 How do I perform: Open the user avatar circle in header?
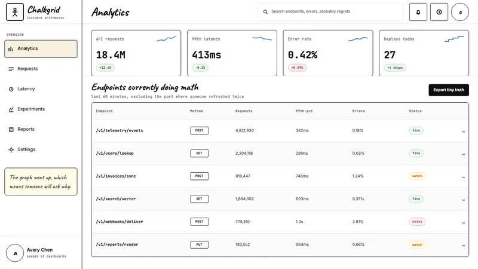point(460,12)
